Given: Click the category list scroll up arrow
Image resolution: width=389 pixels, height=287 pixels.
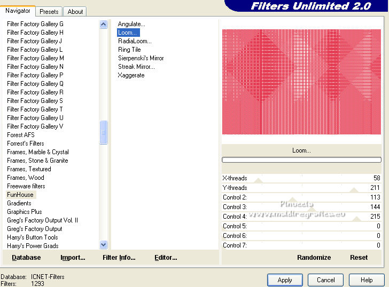Looking at the screenshot, I should [x=104, y=24].
